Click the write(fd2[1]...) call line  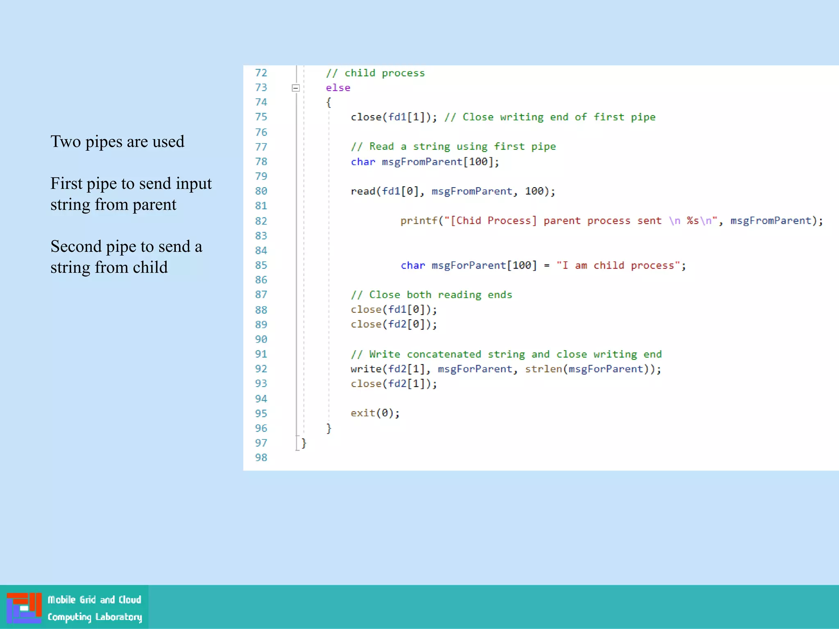pos(506,369)
